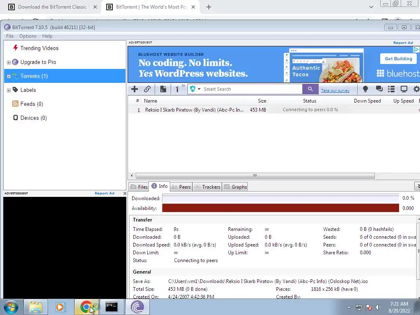Click the Add Torrent plus icon

pos(135,89)
